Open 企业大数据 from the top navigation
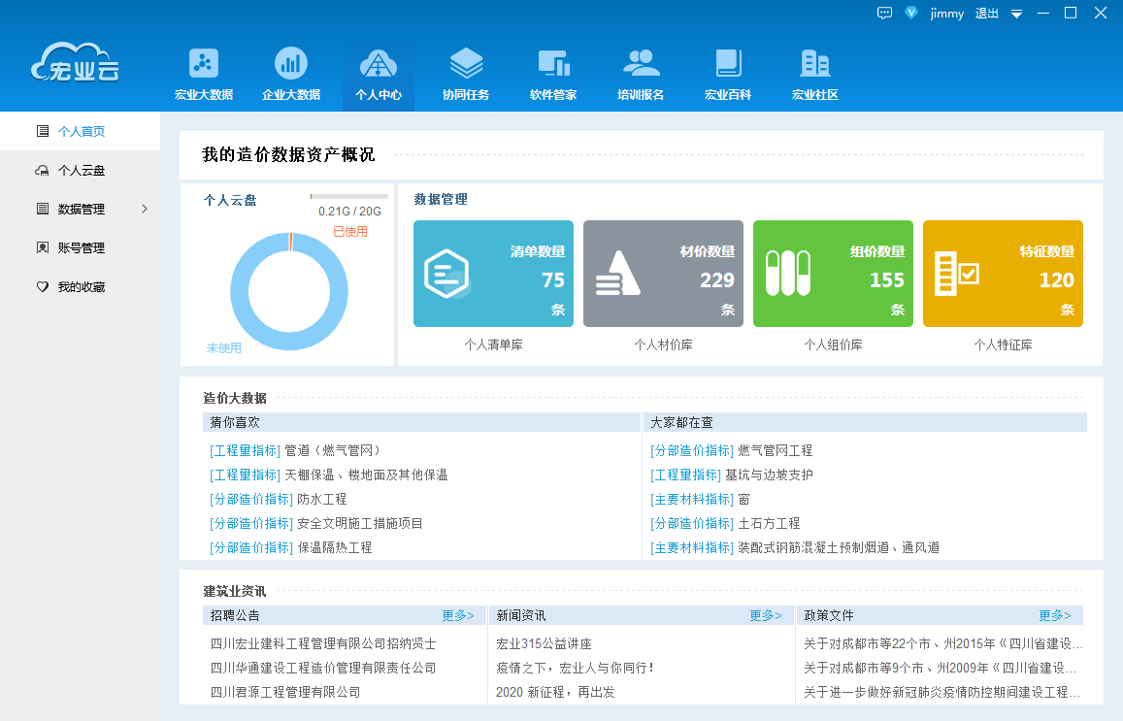This screenshot has width=1123, height=721. [x=291, y=73]
